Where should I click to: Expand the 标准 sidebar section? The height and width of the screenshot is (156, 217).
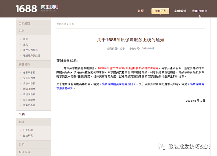22,122
